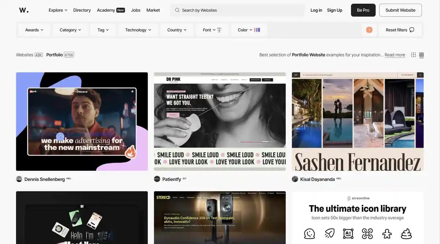Go to the Jobs page
The image size is (440, 244).
coord(136,10)
